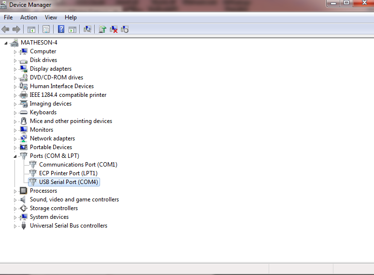This screenshot has width=374, height=275.
Task: Select Communications Port (COM1)
Action: point(78,165)
